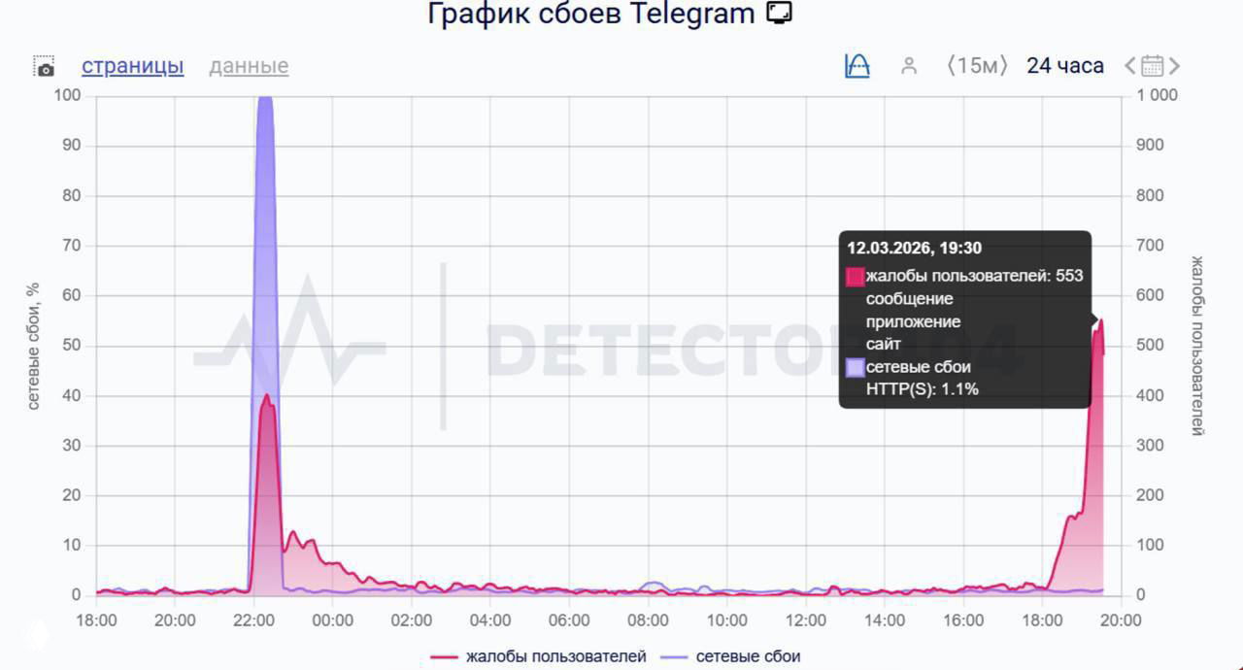Screen dimensions: 1243x670
Task: Click the camera screenshot icon
Action: tap(45, 66)
